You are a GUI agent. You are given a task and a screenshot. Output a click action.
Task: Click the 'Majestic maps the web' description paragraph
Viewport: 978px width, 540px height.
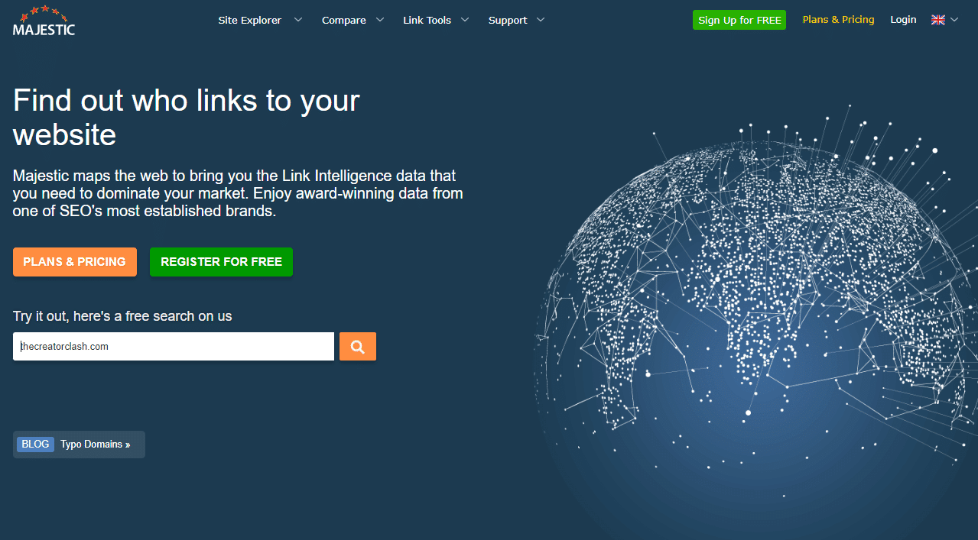pos(238,194)
